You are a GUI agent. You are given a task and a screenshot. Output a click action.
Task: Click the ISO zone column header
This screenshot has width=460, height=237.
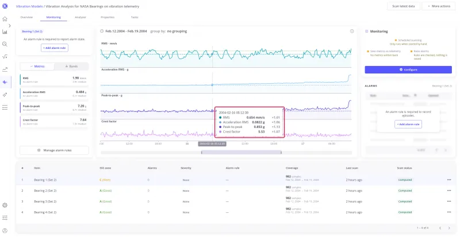point(105,168)
